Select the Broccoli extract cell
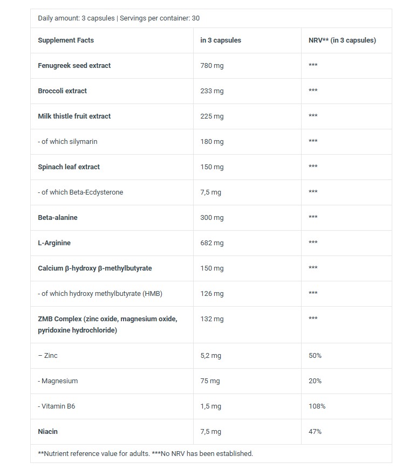Viewport: 416px width, 470px height. (x=112, y=91)
